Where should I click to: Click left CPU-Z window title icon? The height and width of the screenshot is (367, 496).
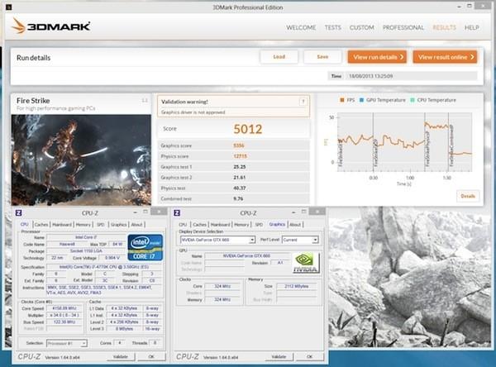pyautogui.click(x=19, y=213)
